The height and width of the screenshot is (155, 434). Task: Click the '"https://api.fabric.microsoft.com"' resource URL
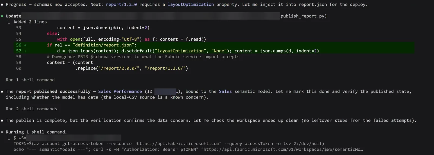click(x=178, y=144)
